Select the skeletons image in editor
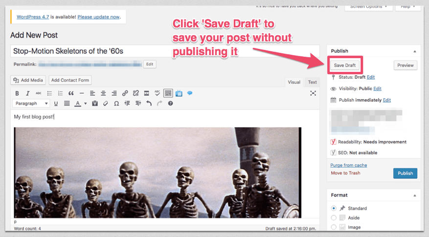Viewport: 429px width, 237px height. (x=158, y=172)
